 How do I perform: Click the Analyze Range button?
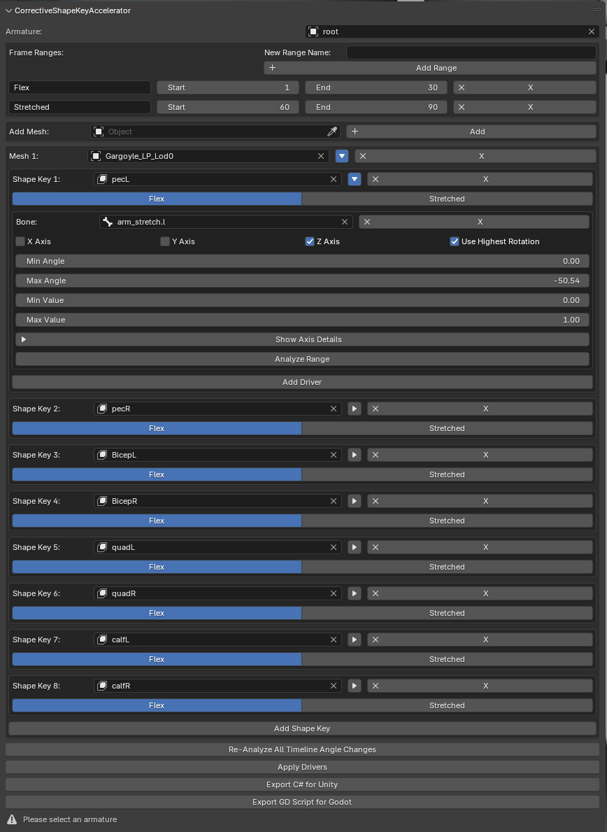(302, 359)
